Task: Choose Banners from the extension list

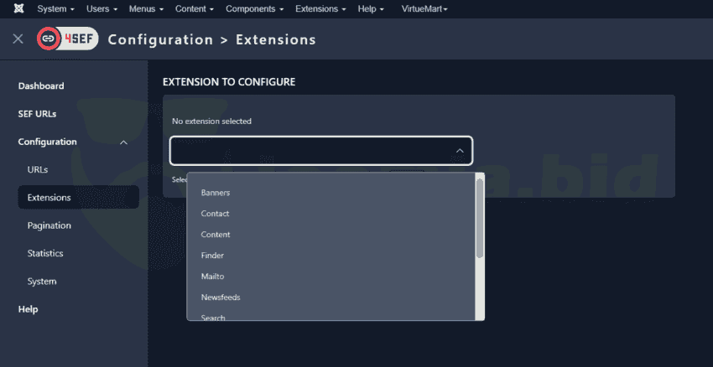Action: (x=216, y=193)
